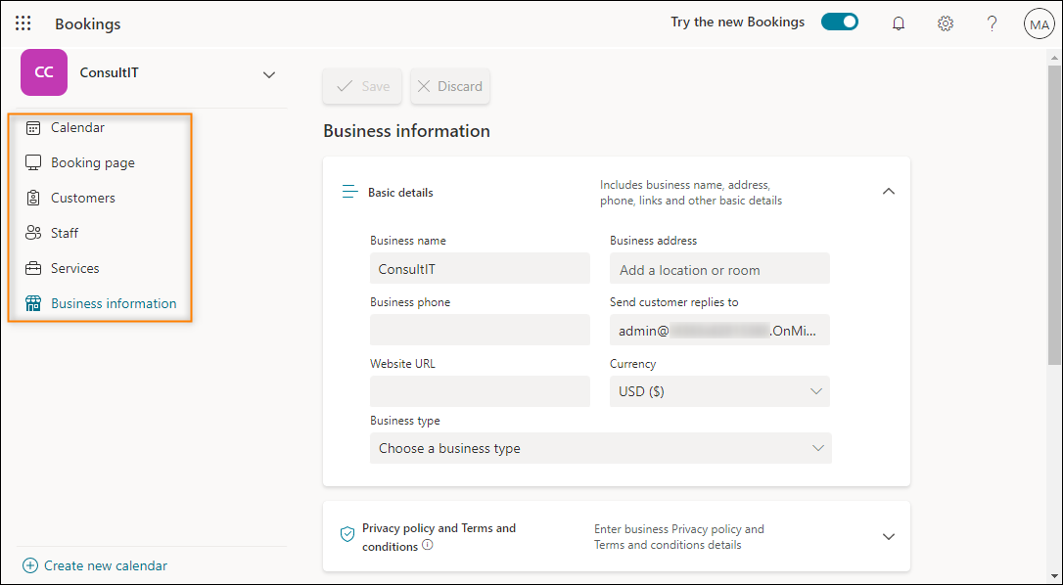Click the Send customer replies to field

point(719,330)
